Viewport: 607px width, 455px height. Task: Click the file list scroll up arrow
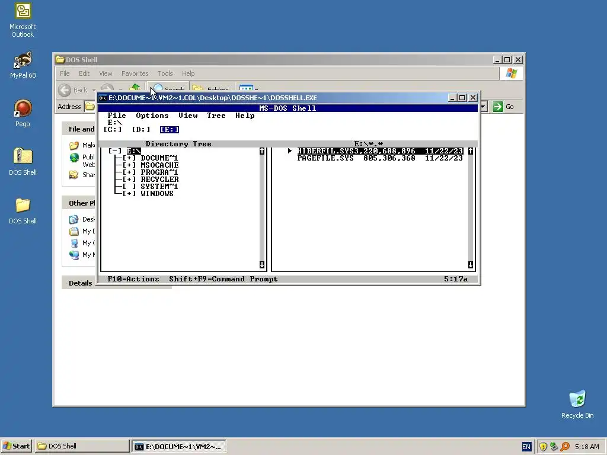tap(471, 151)
